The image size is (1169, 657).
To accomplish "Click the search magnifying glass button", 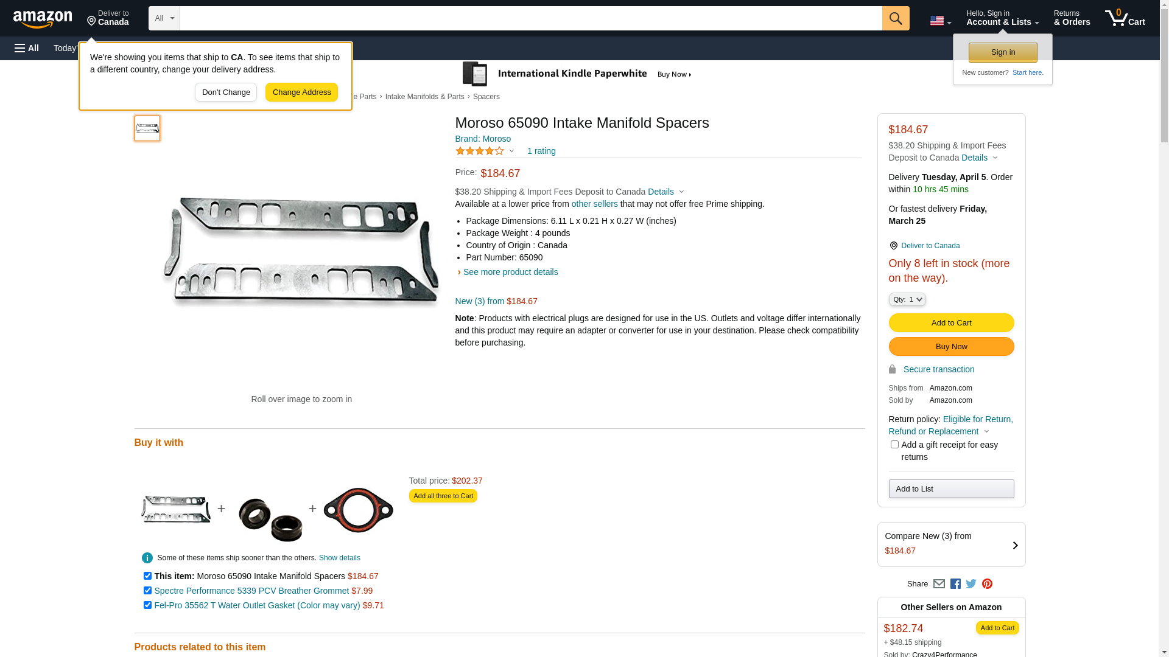I will click(x=895, y=18).
